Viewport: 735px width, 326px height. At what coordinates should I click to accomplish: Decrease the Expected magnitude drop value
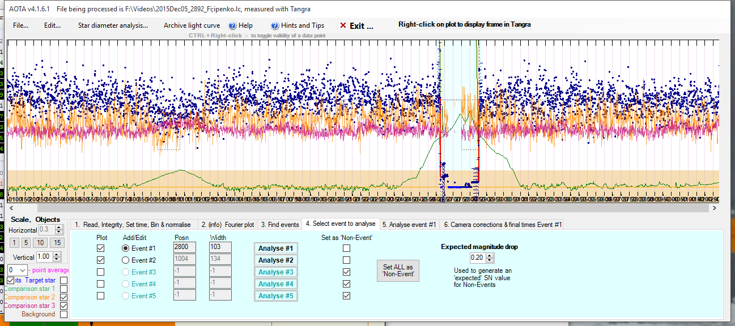pos(490,260)
